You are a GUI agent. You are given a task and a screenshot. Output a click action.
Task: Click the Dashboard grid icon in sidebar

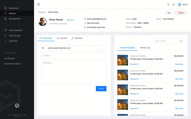5,8
